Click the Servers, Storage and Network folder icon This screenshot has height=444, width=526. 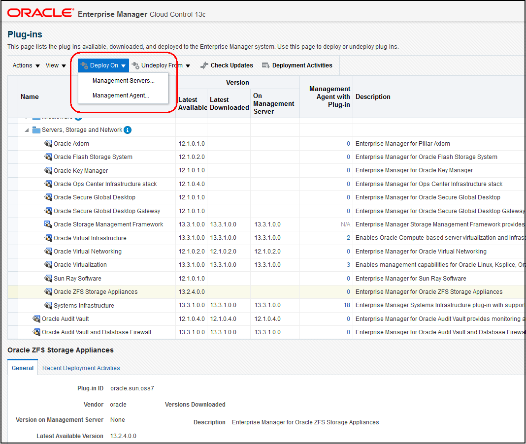tap(36, 130)
